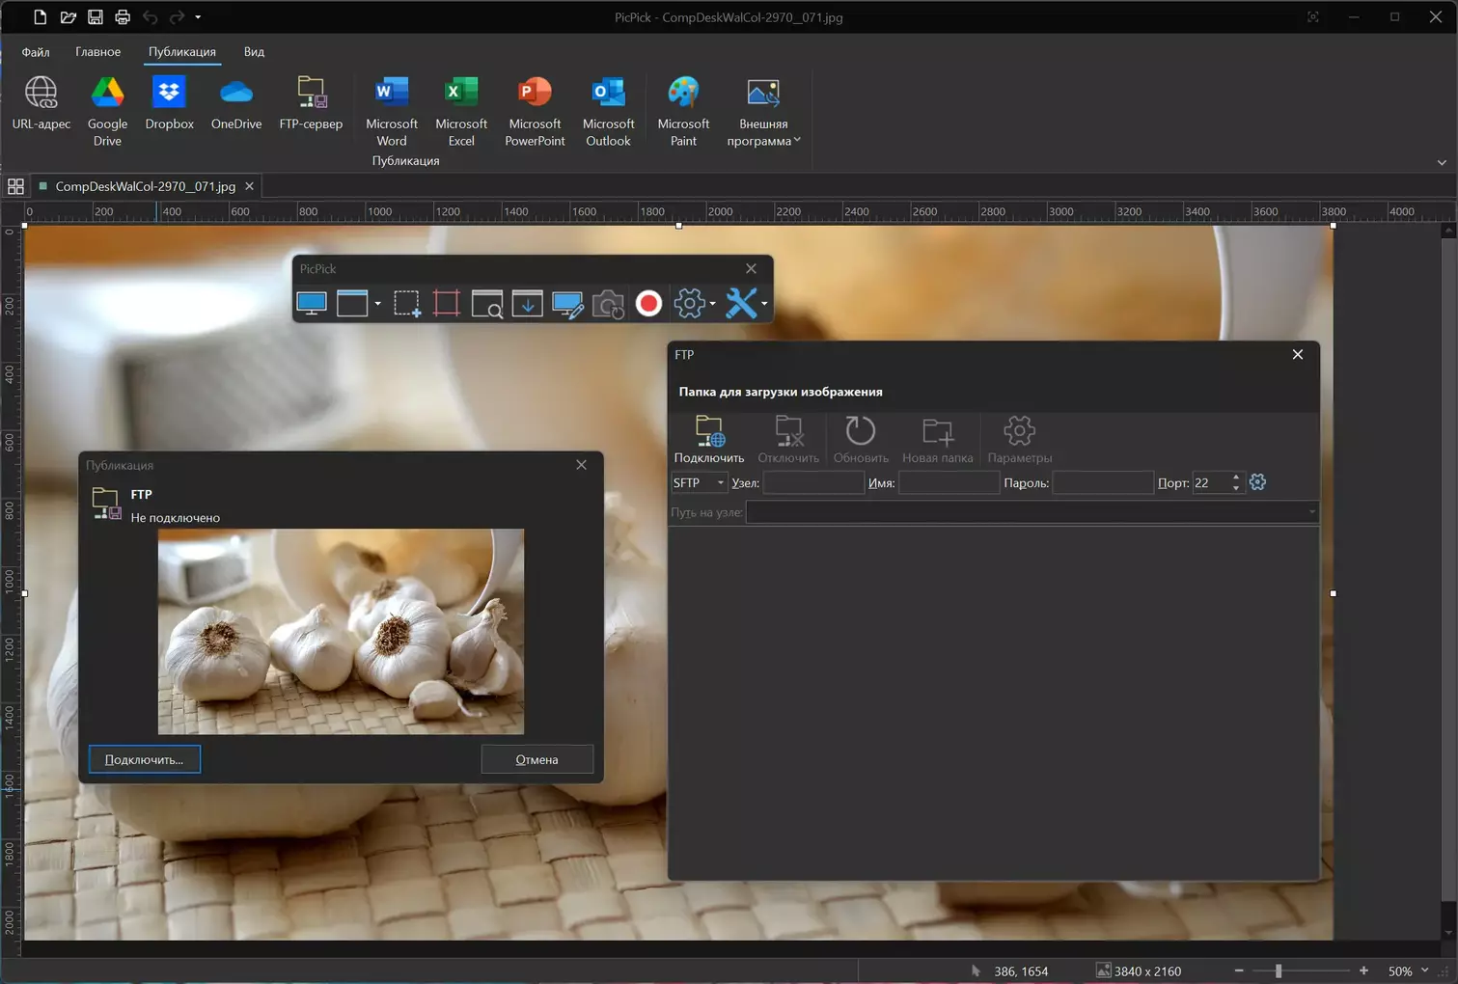Screen dimensions: 1458x984
Task: Click the gear icon next to port field
Action: point(1257,482)
